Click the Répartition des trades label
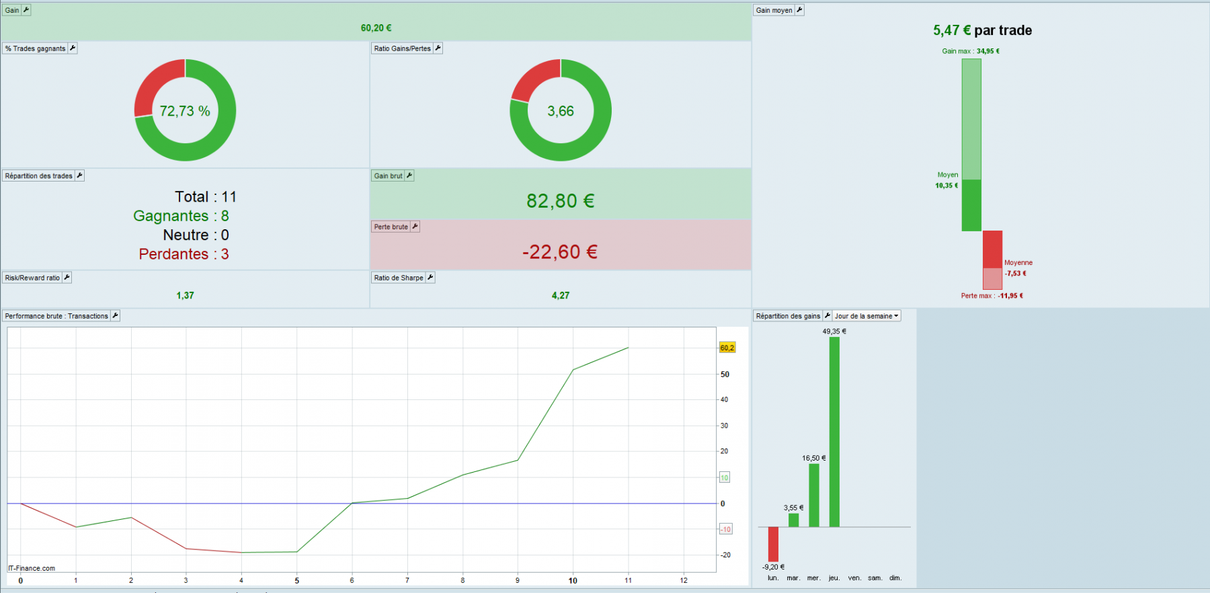This screenshot has height=593, width=1210. 38,175
